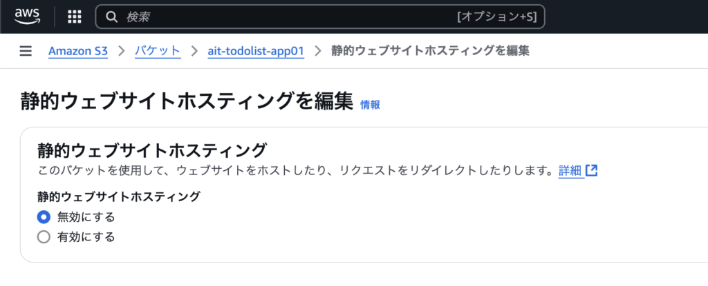Click the chevron after ait-todolist-app01 breadcrumb

(318, 51)
